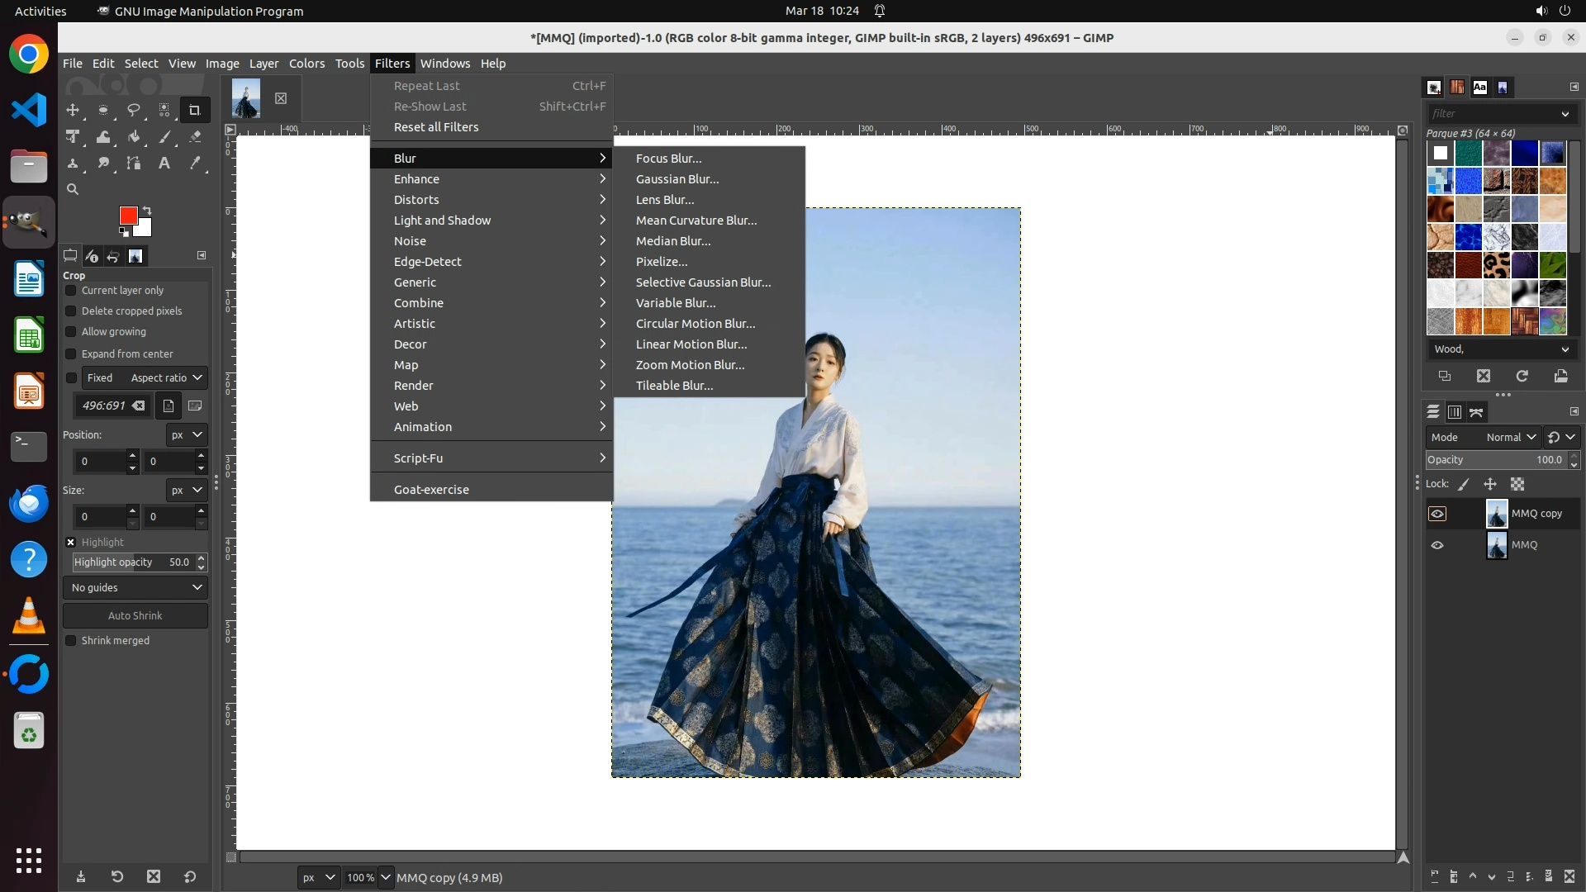This screenshot has width=1586, height=892.
Task: Click the swap foreground/background colors arrow
Action: point(147,210)
